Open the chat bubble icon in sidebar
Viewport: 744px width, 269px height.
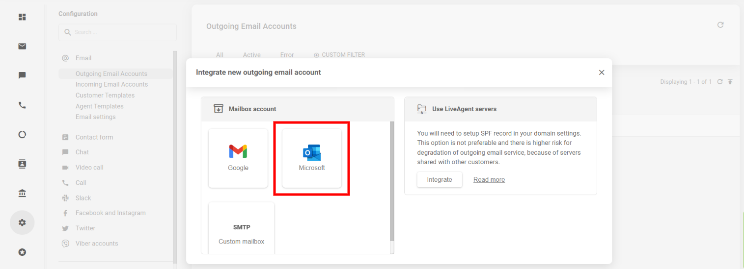22,75
